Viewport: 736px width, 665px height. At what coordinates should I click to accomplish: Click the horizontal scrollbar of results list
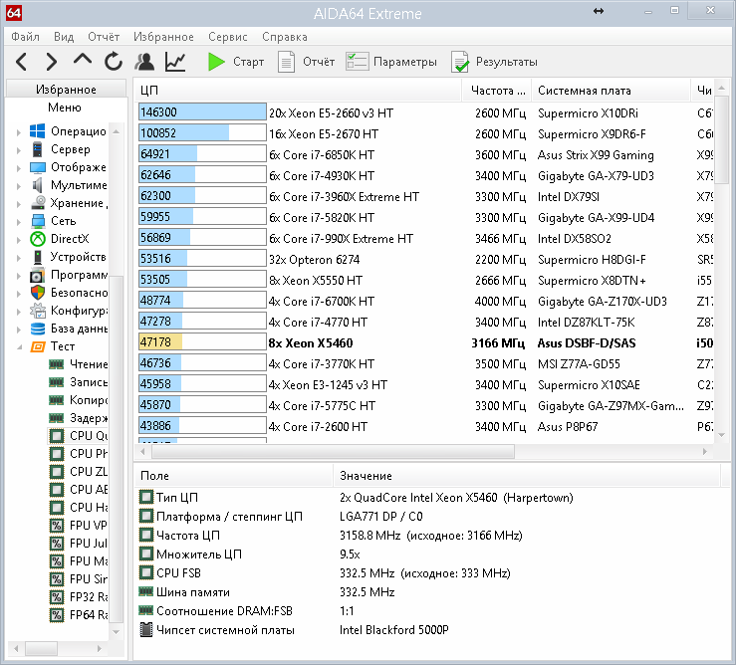pos(334,452)
